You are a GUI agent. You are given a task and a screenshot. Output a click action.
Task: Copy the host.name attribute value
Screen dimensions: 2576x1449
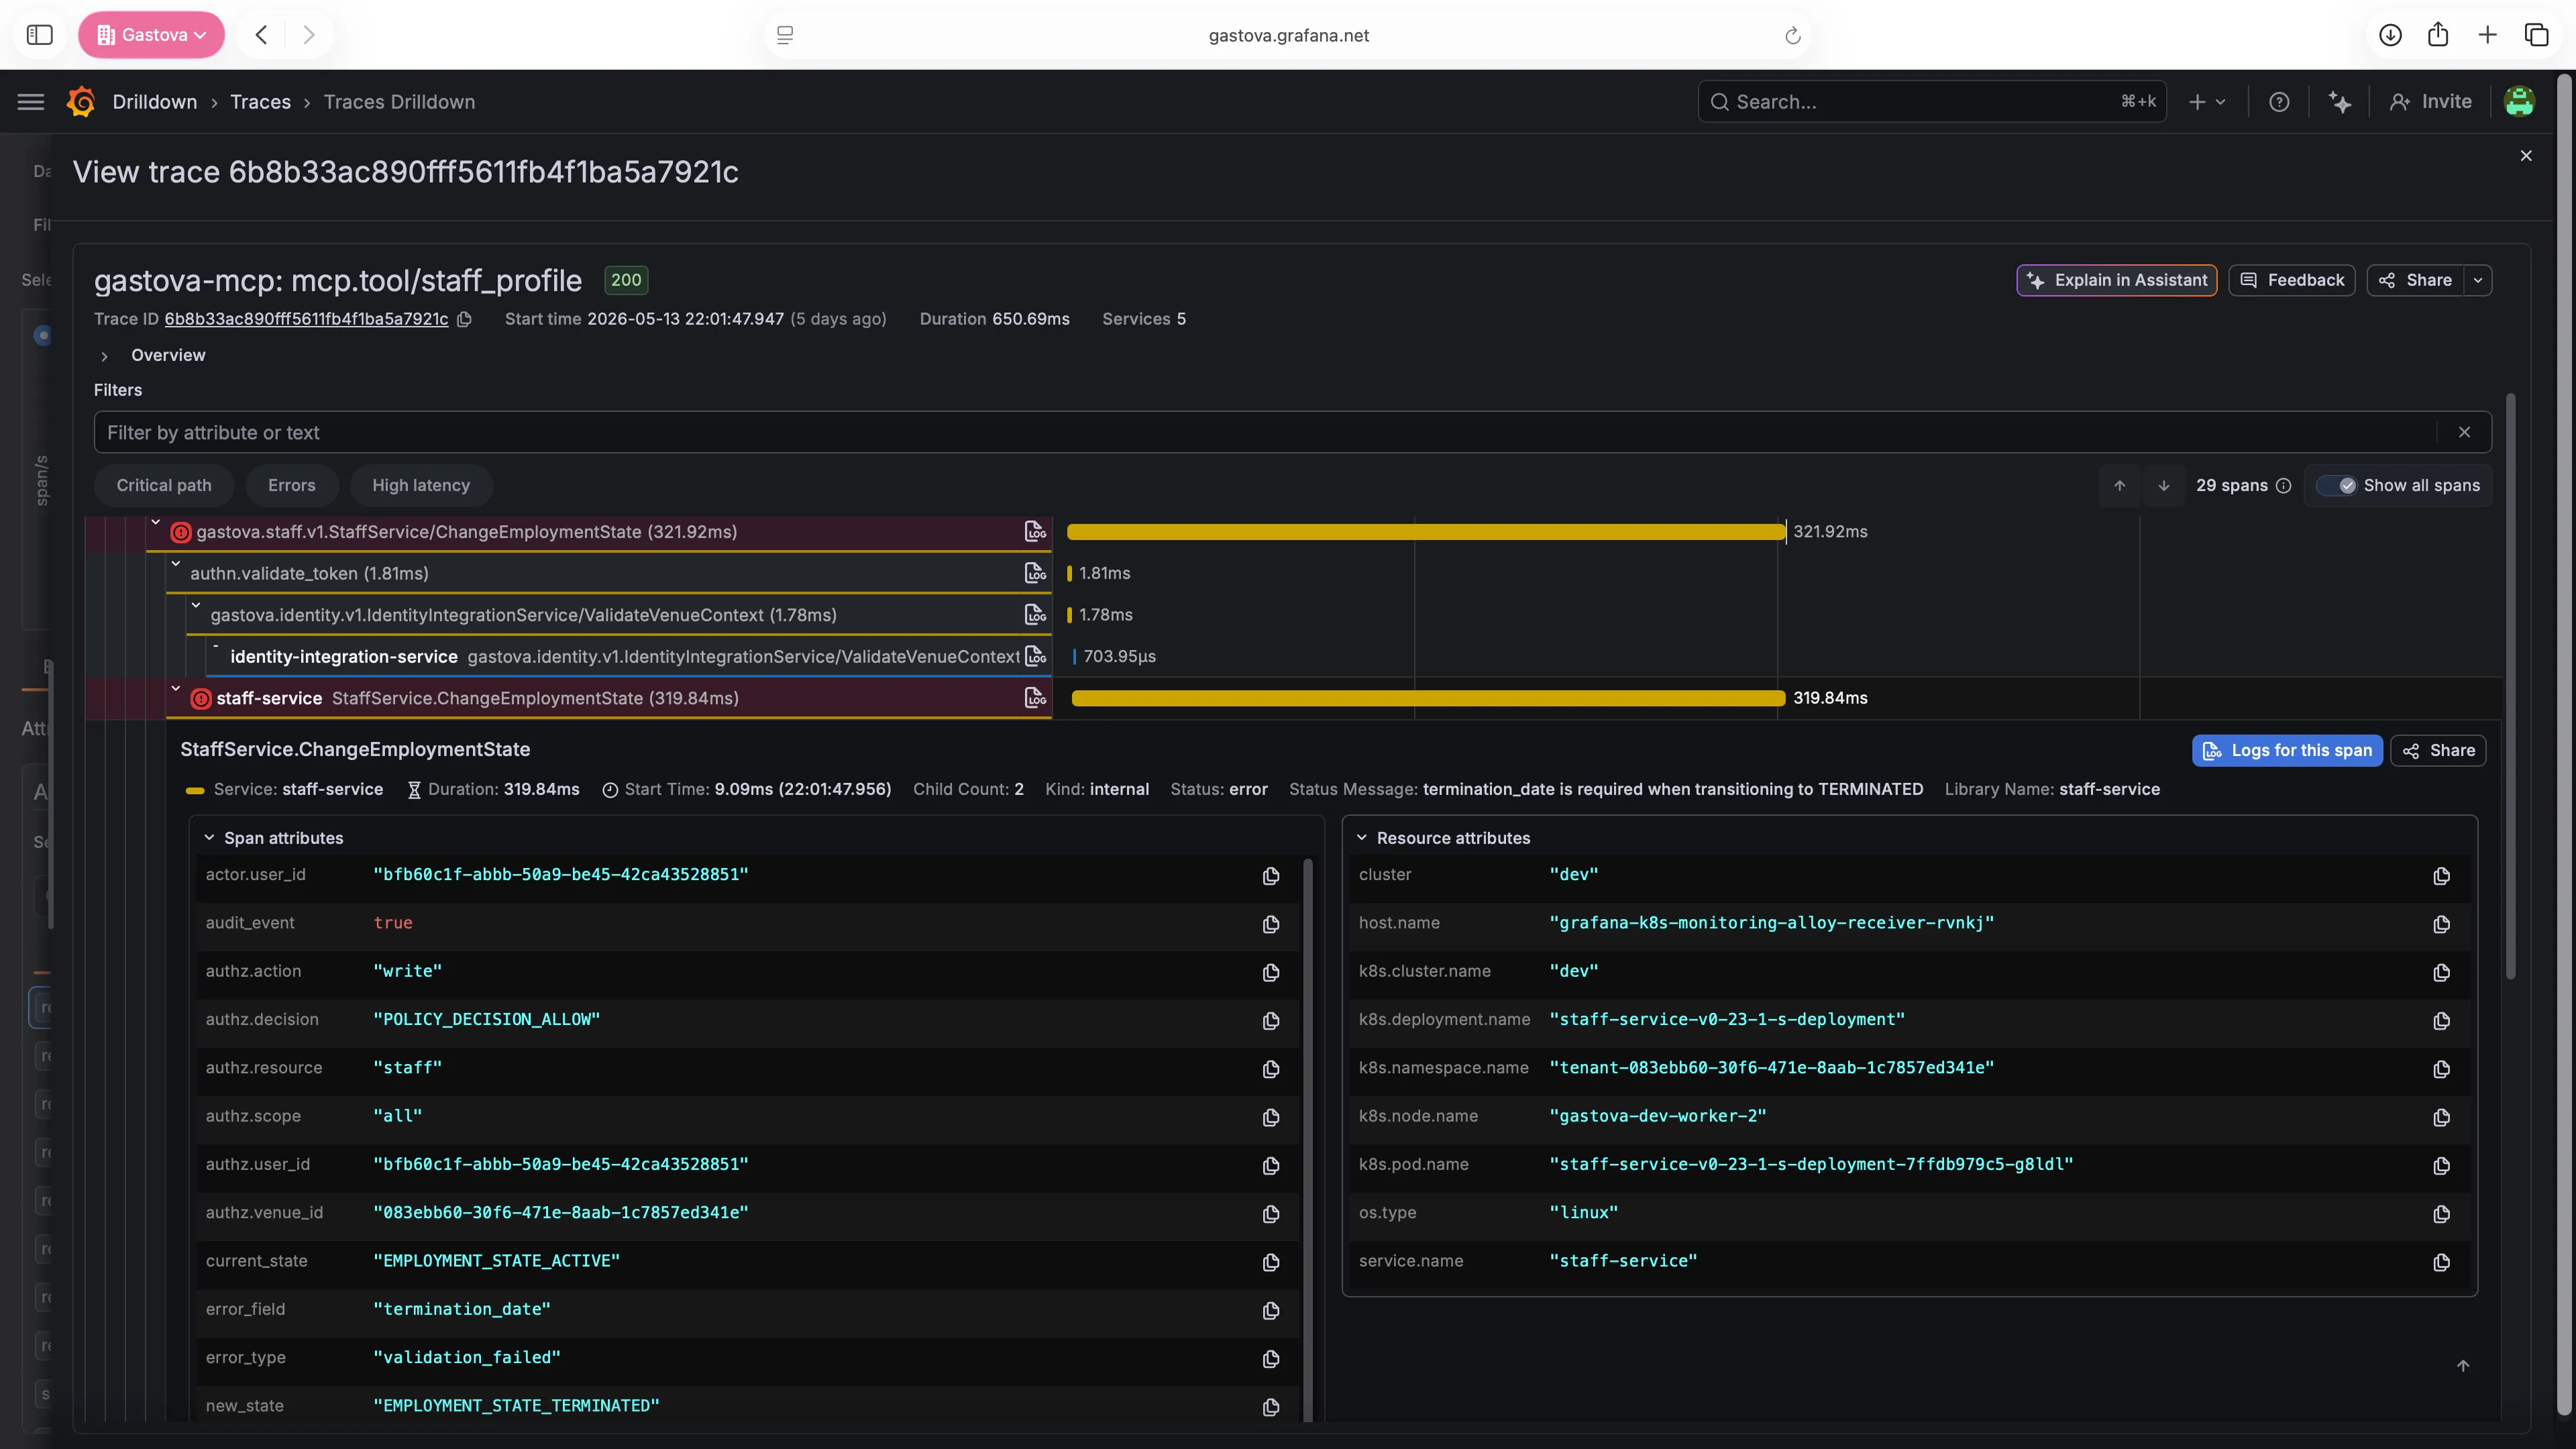click(2441, 924)
